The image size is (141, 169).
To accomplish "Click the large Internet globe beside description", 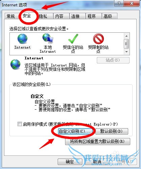I will (16, 64).
